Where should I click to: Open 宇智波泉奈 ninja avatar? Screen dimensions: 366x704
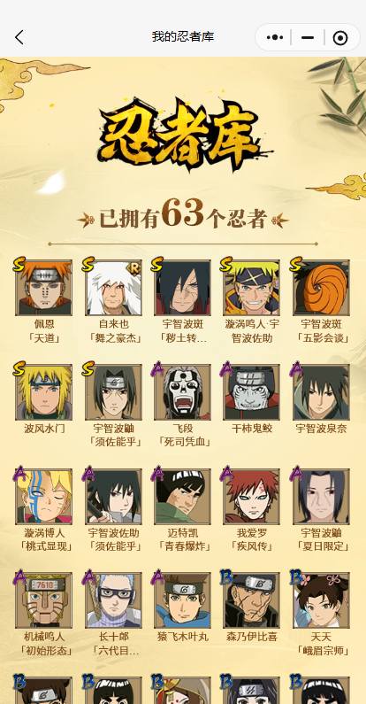pyautogui.click(x=321, y=392)
